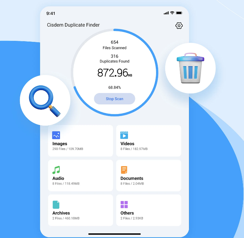
Task: Open settings via the gear icon
Action: coord(179,26)
